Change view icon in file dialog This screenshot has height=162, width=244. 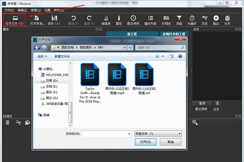pyautogui.click(x=158, y=56)
